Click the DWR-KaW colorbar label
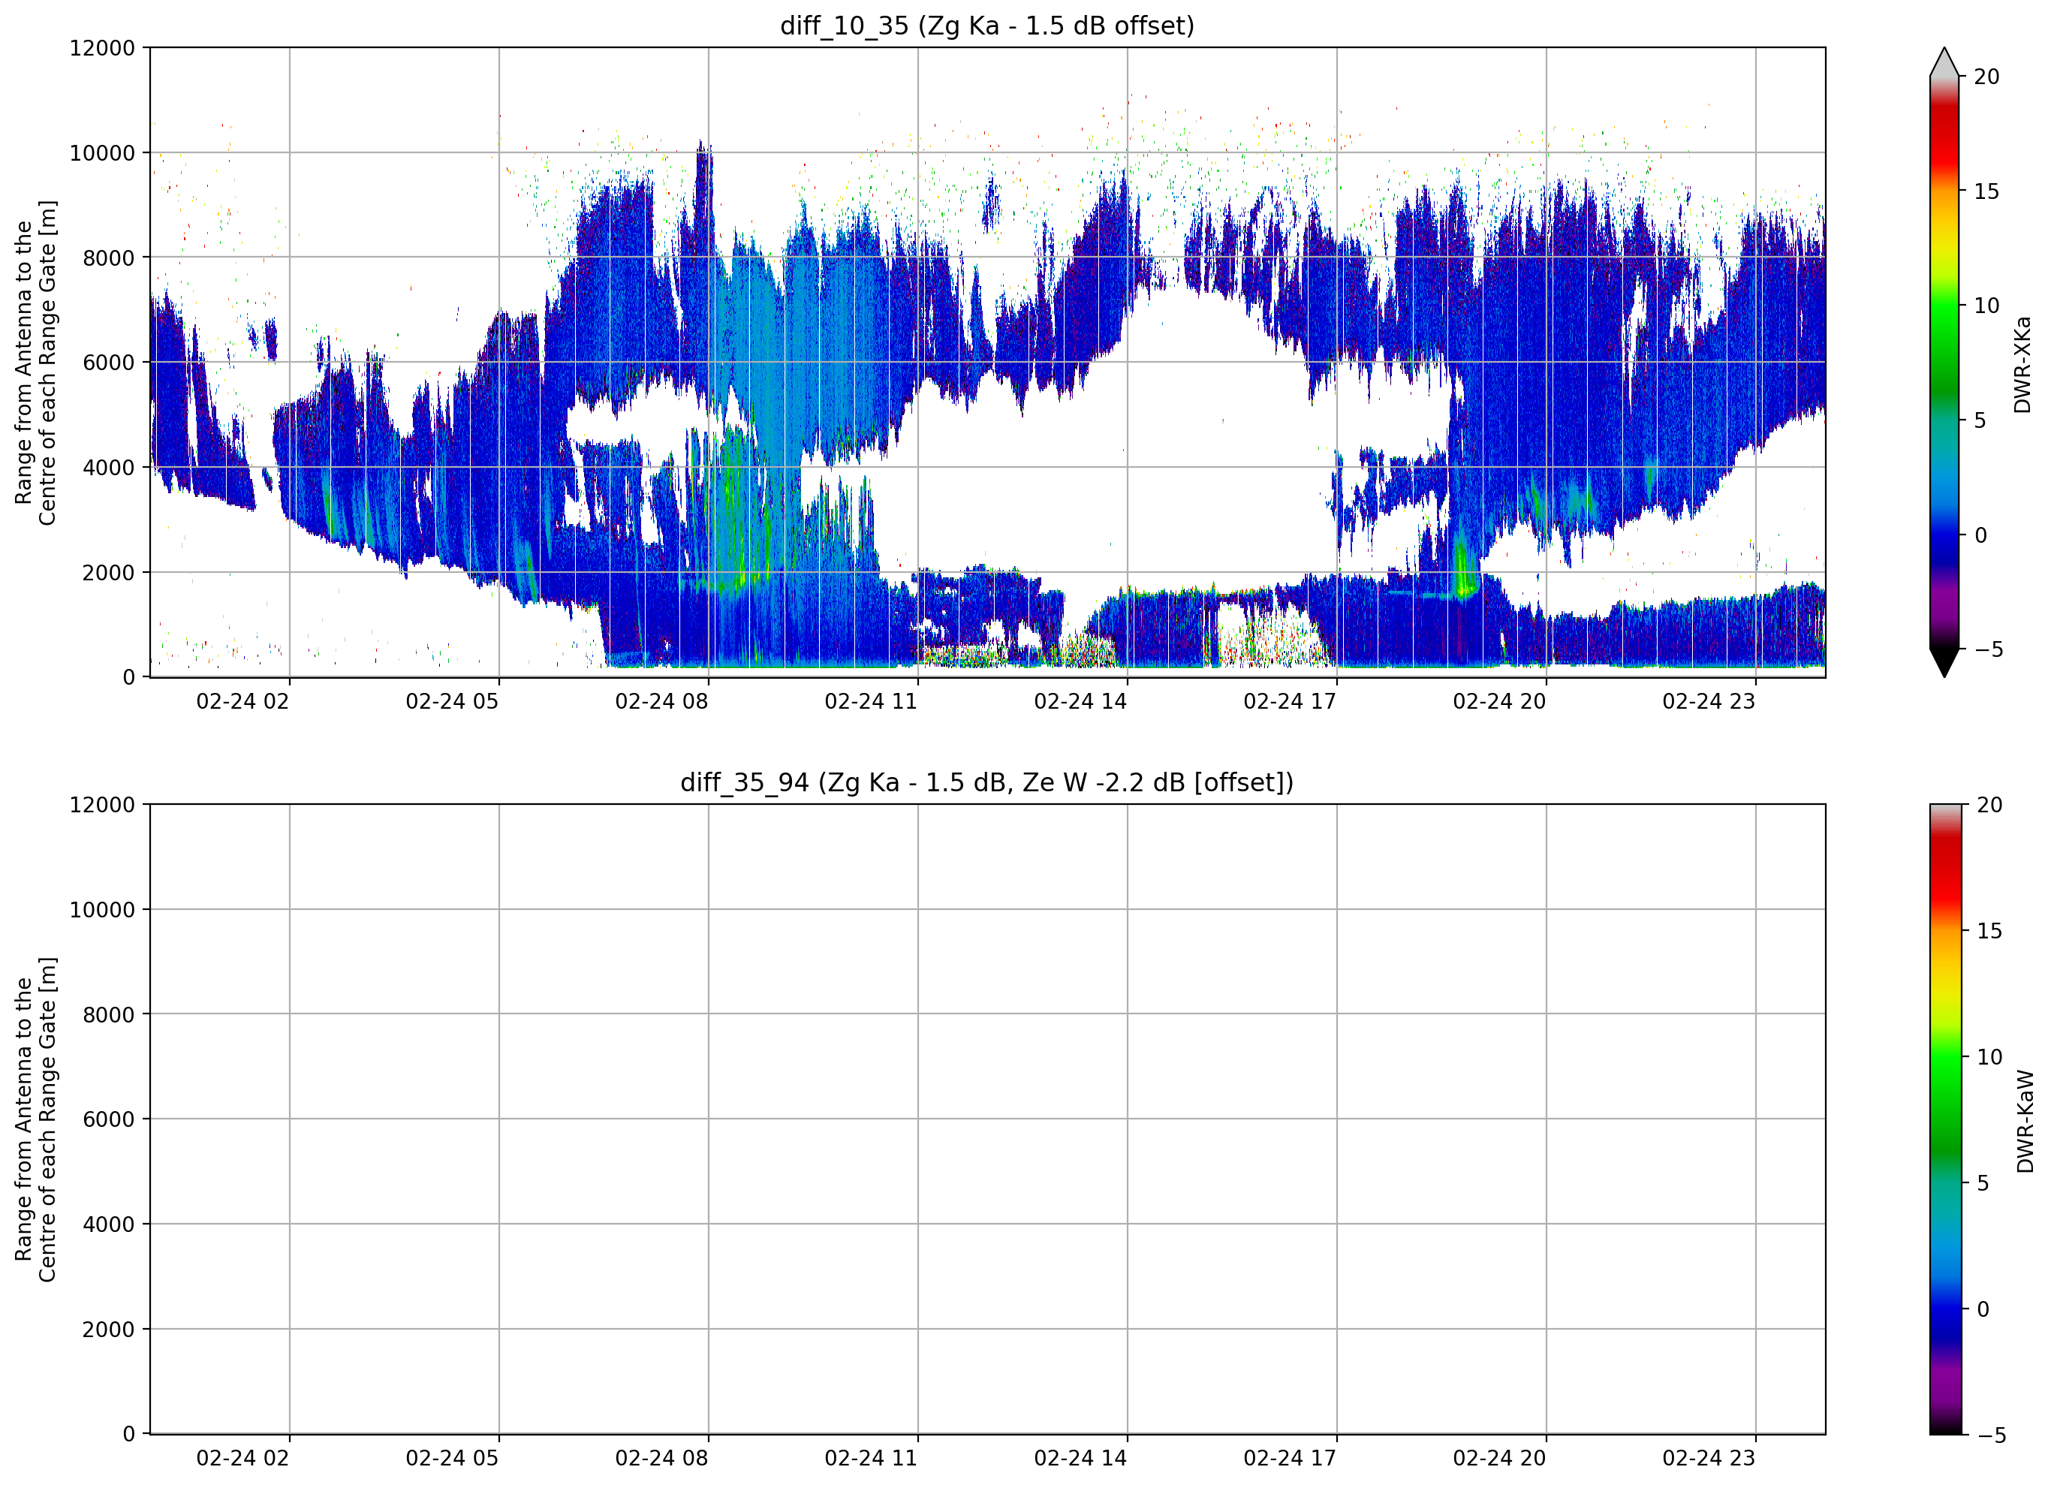The width and height of the screenshot is (2051, 1485). pyautogui.click(x=2025, y=1122)
